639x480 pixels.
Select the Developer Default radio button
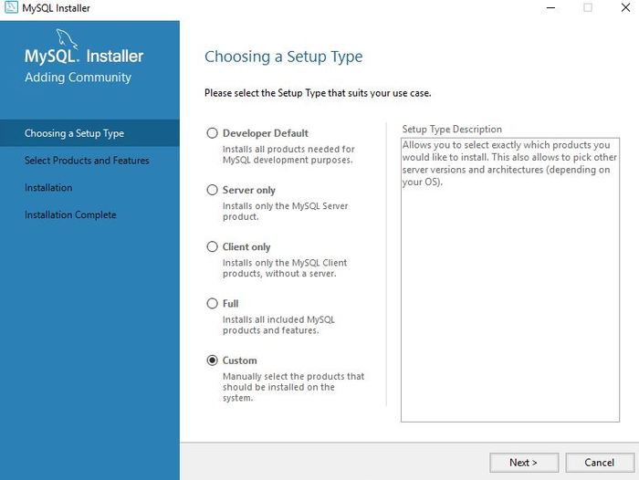(213, 133)
